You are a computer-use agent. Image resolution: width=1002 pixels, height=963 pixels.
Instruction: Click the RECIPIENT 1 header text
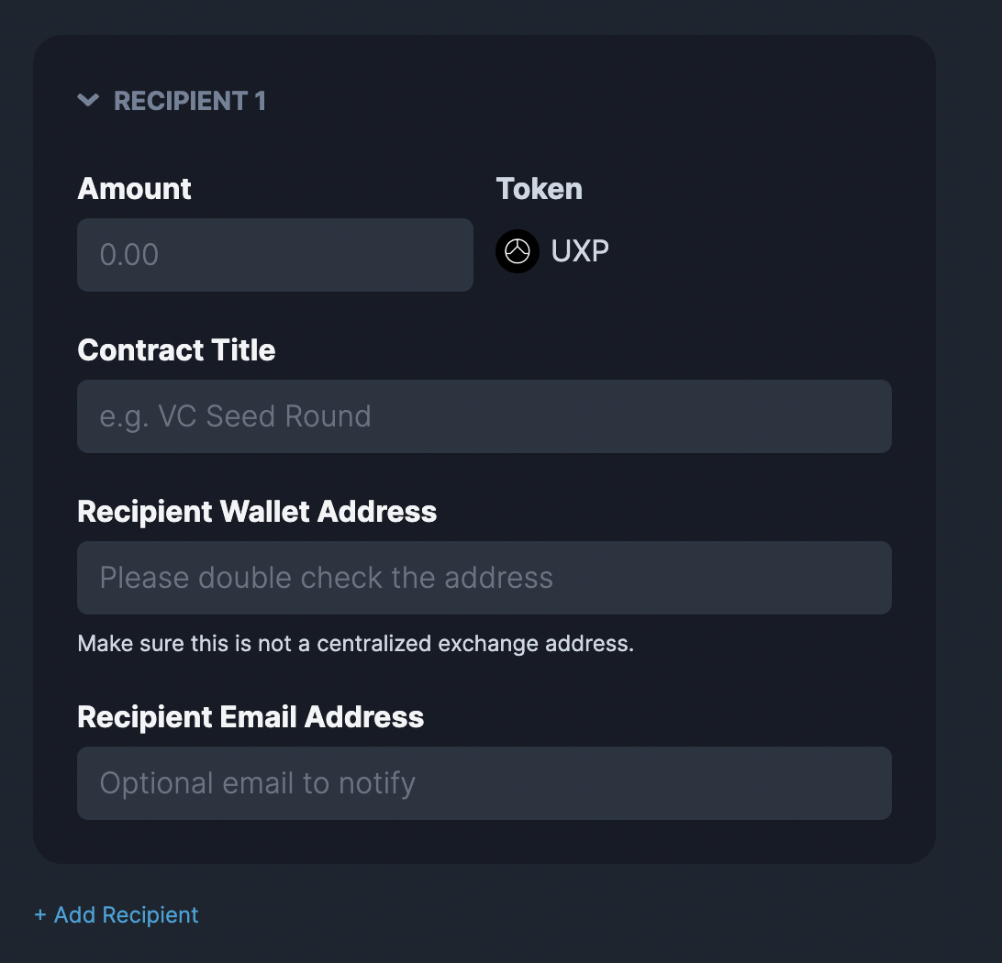point(190,101)
